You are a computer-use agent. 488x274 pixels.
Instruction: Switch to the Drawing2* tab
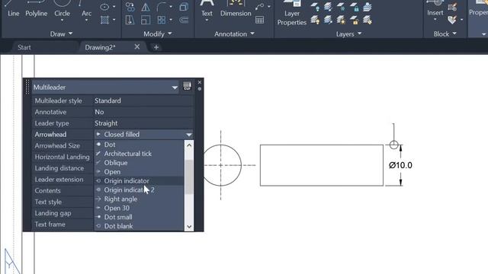coord(100,47)
